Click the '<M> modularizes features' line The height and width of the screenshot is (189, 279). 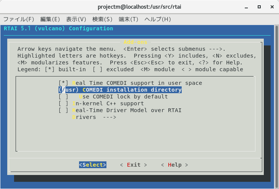pyautogui.click(x=130, y=62)
